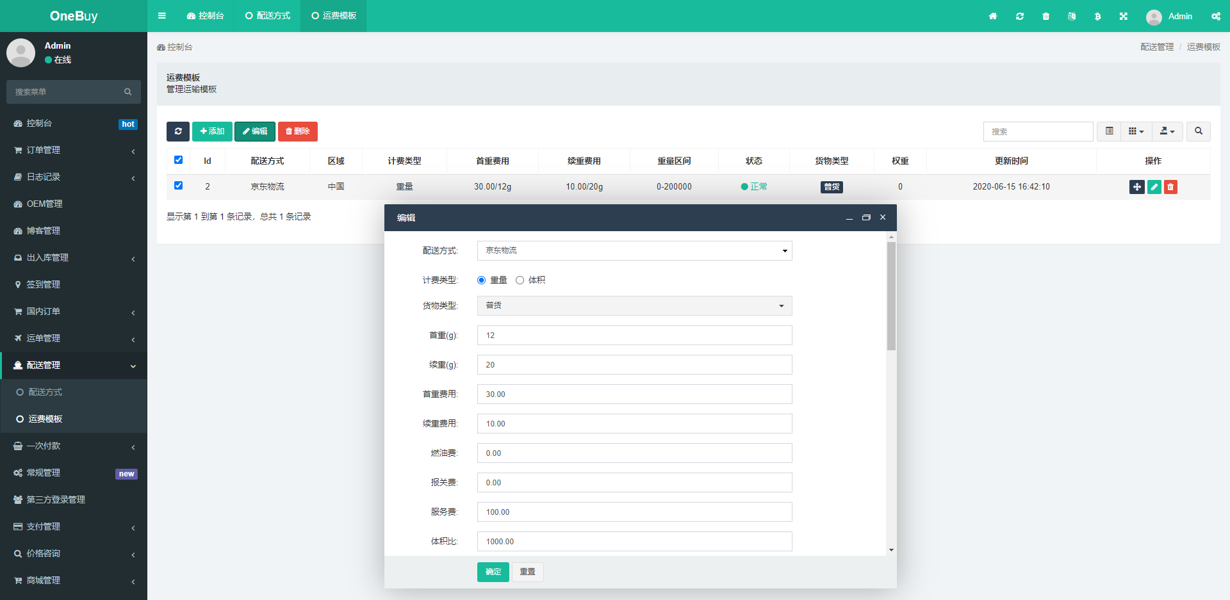This screenshot has height=600, width=1230.
Task: Open the columns dropdown in table toolbar
Action: click(1136, 131)
